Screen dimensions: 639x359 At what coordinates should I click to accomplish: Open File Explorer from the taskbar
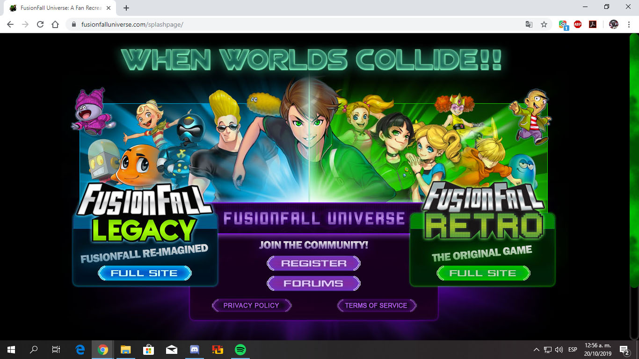pos(125,350)
